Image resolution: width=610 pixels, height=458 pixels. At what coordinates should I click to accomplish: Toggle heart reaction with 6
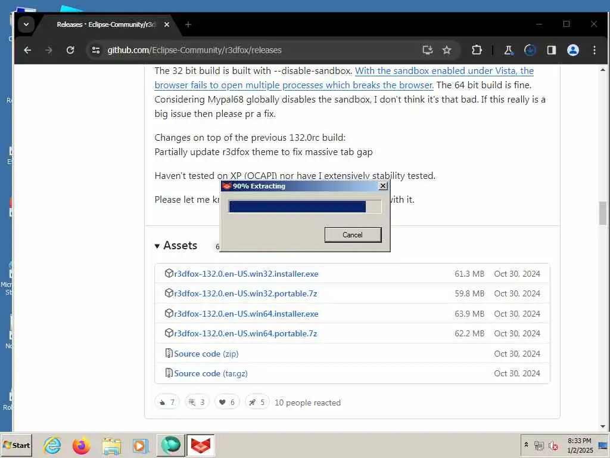(x=227, y=403)
